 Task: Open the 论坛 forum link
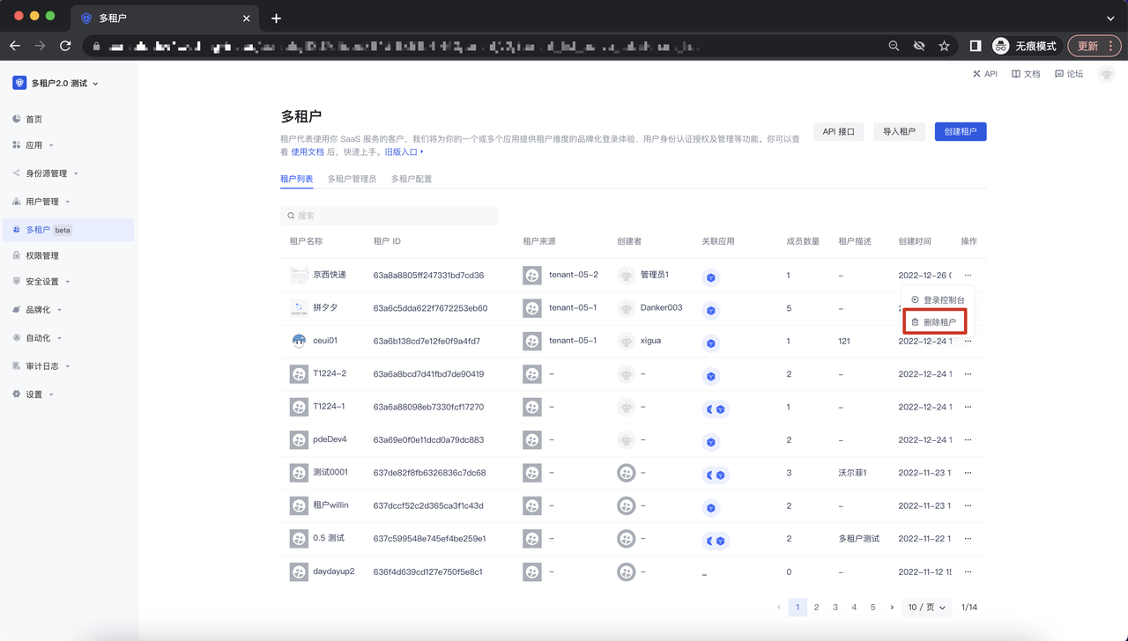click(x=1069, y=74)
